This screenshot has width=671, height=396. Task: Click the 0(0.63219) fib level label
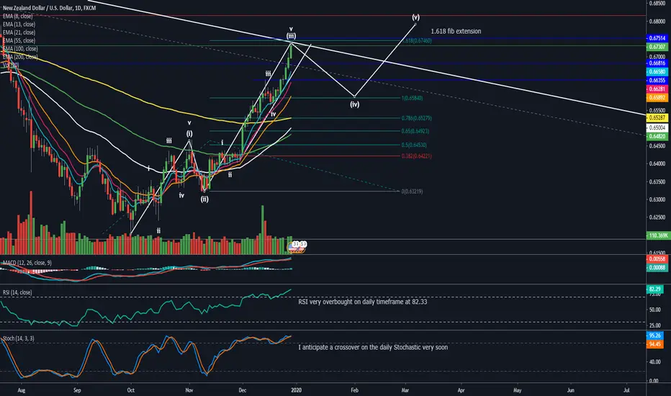412,192
